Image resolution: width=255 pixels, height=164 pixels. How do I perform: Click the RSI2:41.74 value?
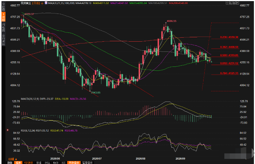[x=57, y=131]
